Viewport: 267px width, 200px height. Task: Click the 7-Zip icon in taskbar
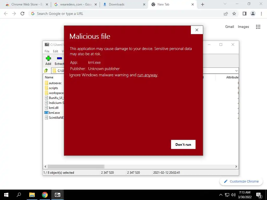pyautogui.click(x=57, y=195)
